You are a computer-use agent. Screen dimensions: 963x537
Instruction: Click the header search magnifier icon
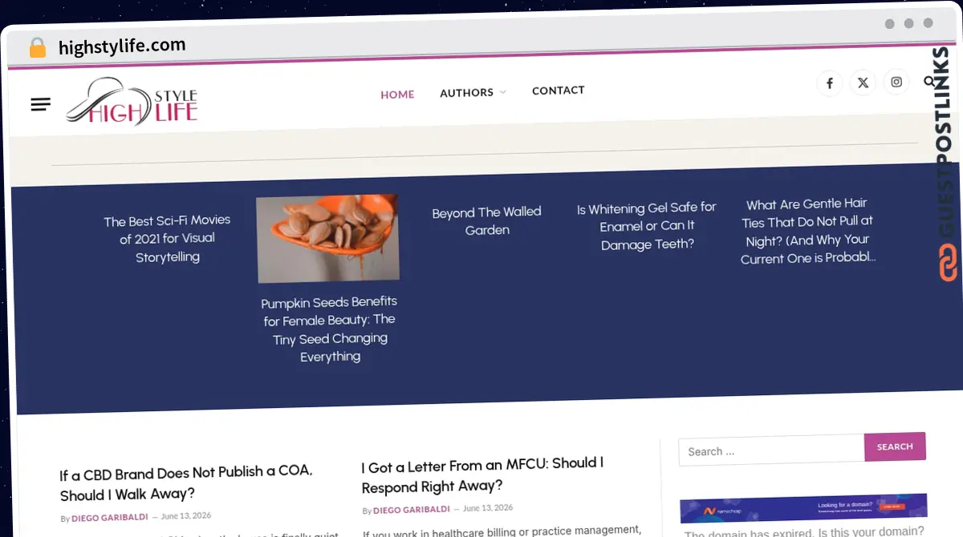tap(929, 81)
